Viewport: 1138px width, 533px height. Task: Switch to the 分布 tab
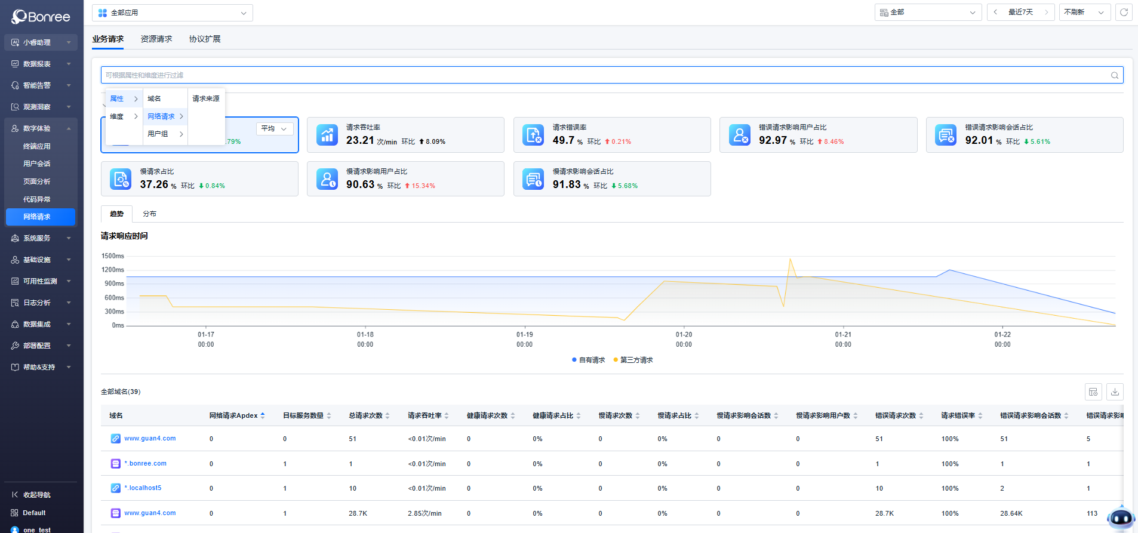(149, 214)
